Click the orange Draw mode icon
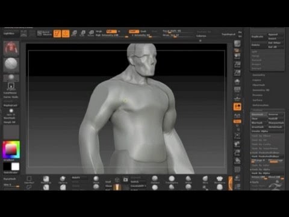The height and width of the screenshot is (217, 289). coord(66,34)
